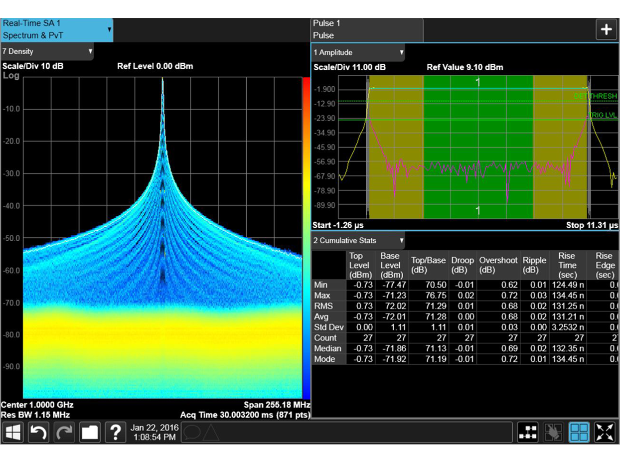The width and height of the screenshot is (620, 465).
Task: Open Help with question mark icon
Action: tap(115, 432)
